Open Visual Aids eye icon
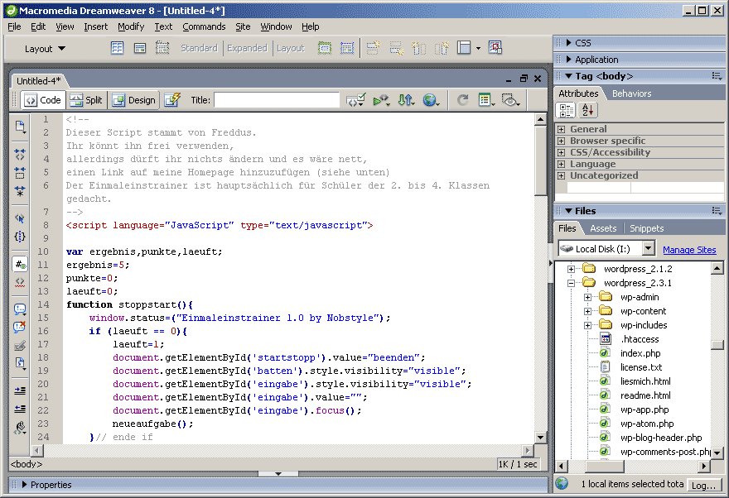Image resolution: width=729 pixels, height=498 pixels. point(511,100)
